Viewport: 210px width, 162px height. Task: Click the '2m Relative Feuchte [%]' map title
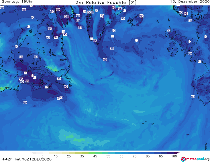106,3
